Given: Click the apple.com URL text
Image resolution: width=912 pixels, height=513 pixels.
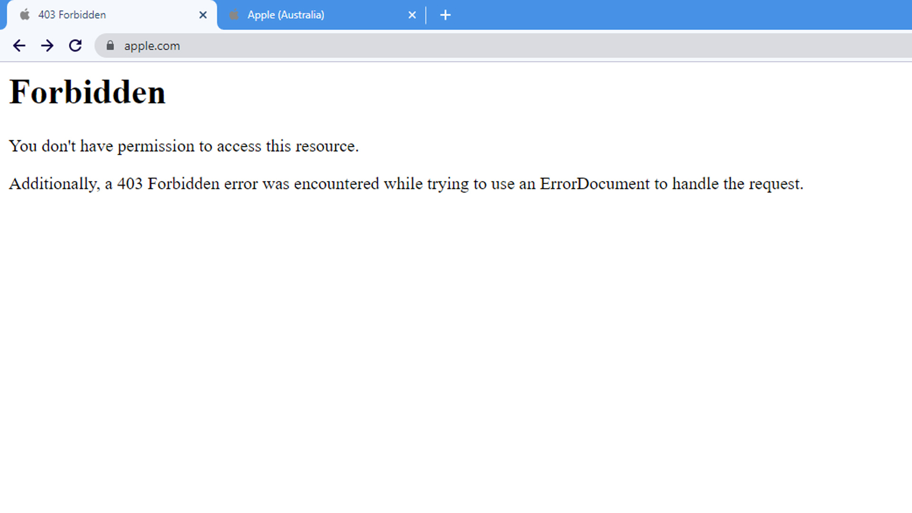Looking at the screenshot, I should pyautogui.click(x=152, y=46).
